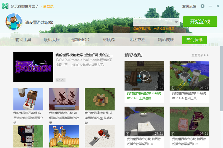The height and width of the screenshot is (148, 223).
Task: Open the 教学系列EP5 video thumbnail
Action: [x=190, y=122]
